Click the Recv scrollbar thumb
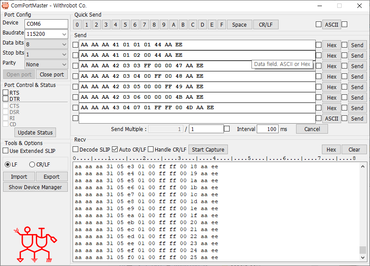This screenshot has width=370, height=266. click(363, 250)
